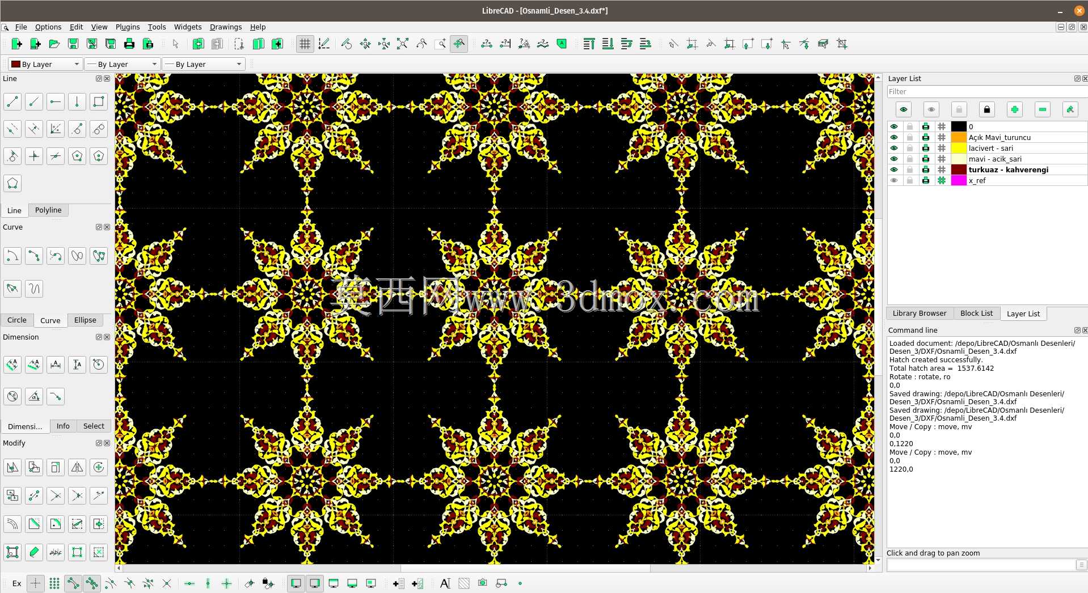Click the Add layer green plus button
The image size is (1088, 593).
(x=1015, y=109)
